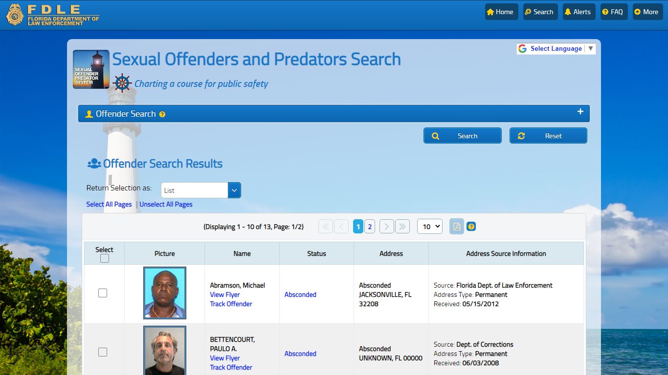Screen dimensions: 668x375
Task: Click the Offender Search person icon
Action: (x=89, y=114)
